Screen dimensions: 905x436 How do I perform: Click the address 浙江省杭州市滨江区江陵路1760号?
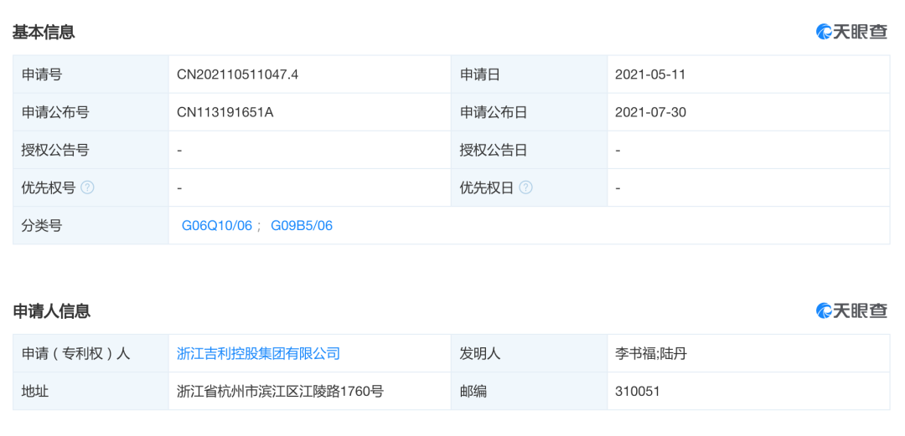(x=281, y=392)
